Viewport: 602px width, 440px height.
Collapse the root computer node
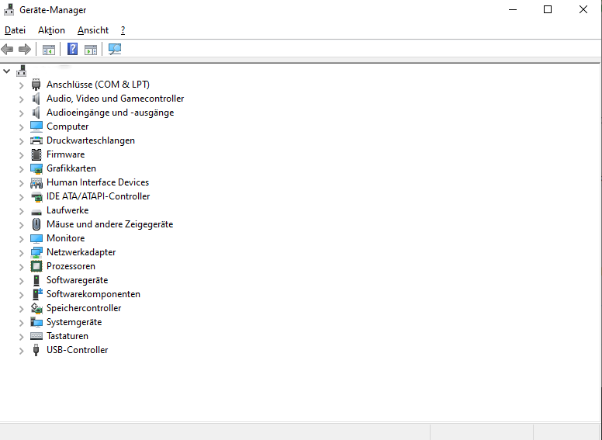pos(6,71)
